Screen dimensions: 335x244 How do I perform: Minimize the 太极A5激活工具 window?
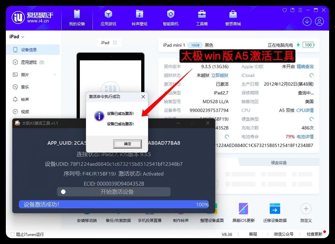(x=178, y=123)
